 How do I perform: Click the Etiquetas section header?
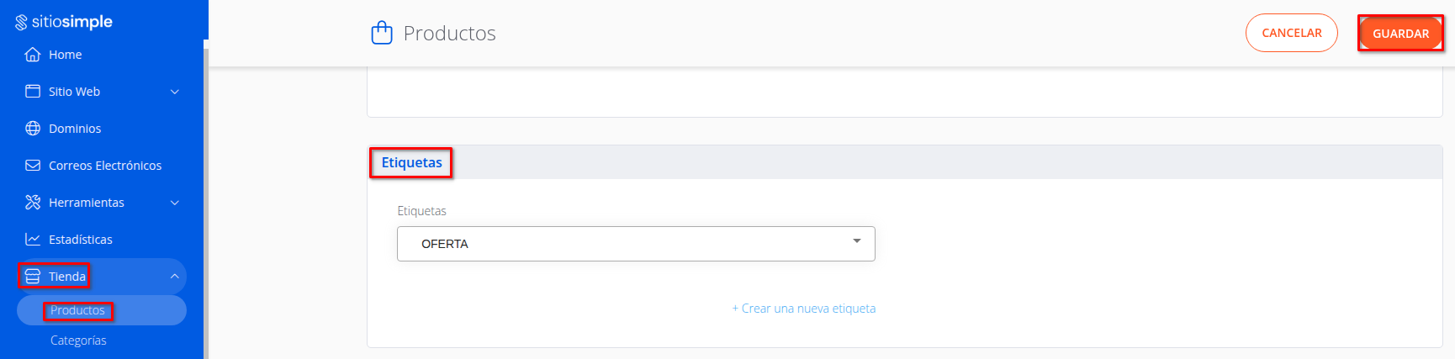[x=411, y=162]
